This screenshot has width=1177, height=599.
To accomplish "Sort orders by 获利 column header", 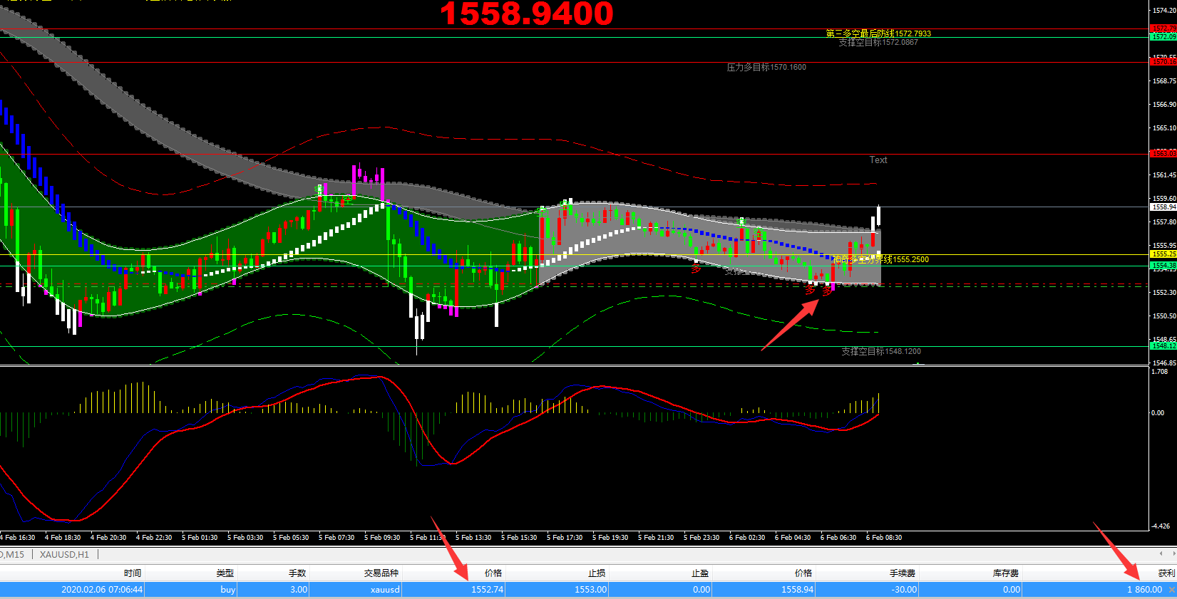I will 1166,573.
